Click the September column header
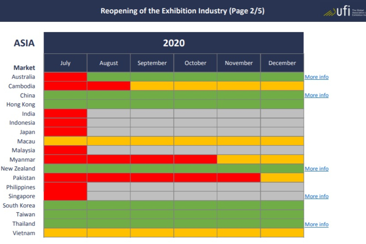Image resolution: width=366 pixels, height=244 pixels. [x=152, y=63]
